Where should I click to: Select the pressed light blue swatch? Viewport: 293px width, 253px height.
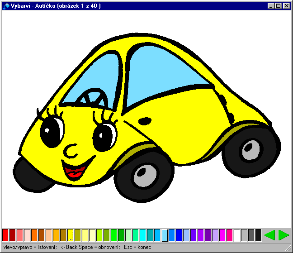pyautogui.click(x=165, y=235)
